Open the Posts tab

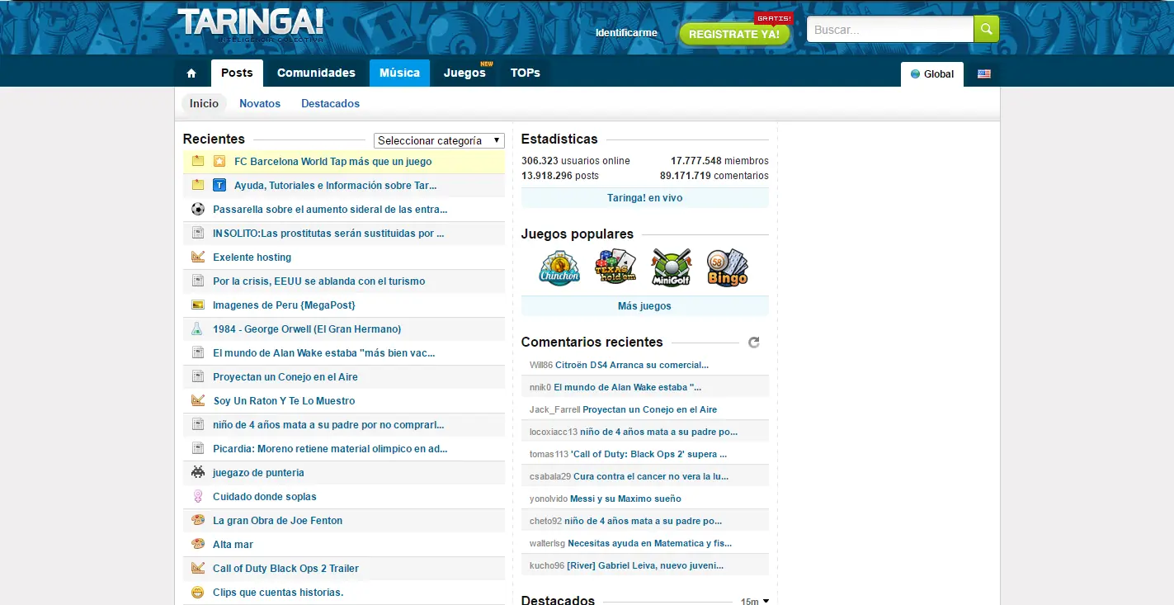pyautogui.click(x=237, y=73)
